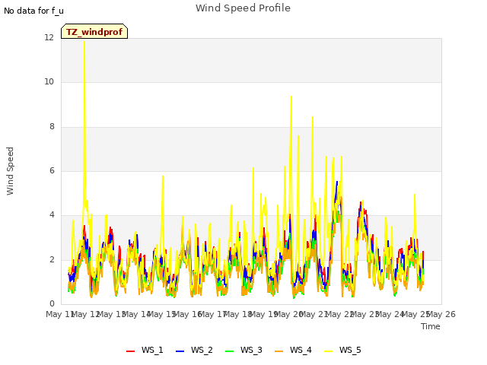This screenshot has height=365, width=487.
Task: Select the Wind Speed Profile chart title
Action: pyautogui.click(x=243, y=8)
